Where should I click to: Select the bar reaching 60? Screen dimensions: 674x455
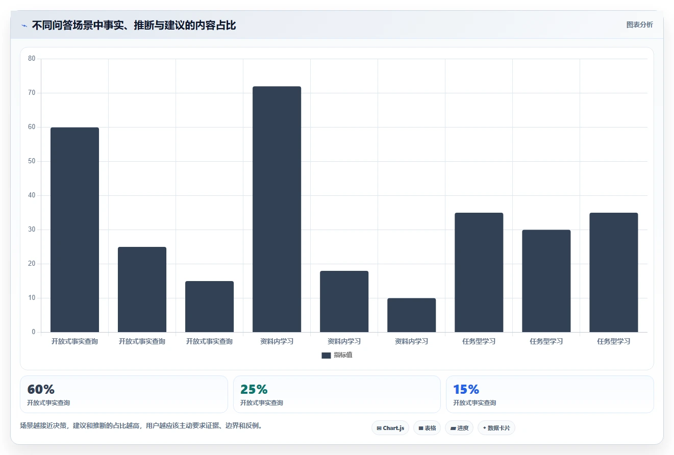click(x=74, y=230)
